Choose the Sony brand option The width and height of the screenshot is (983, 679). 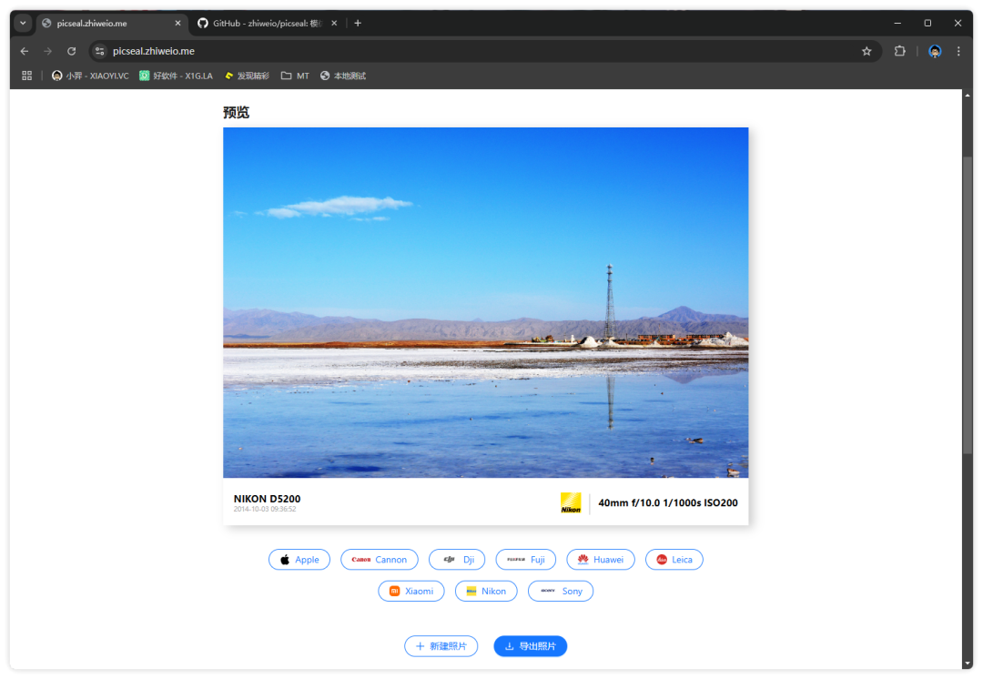pyautogui.click(x=561, y=592)
